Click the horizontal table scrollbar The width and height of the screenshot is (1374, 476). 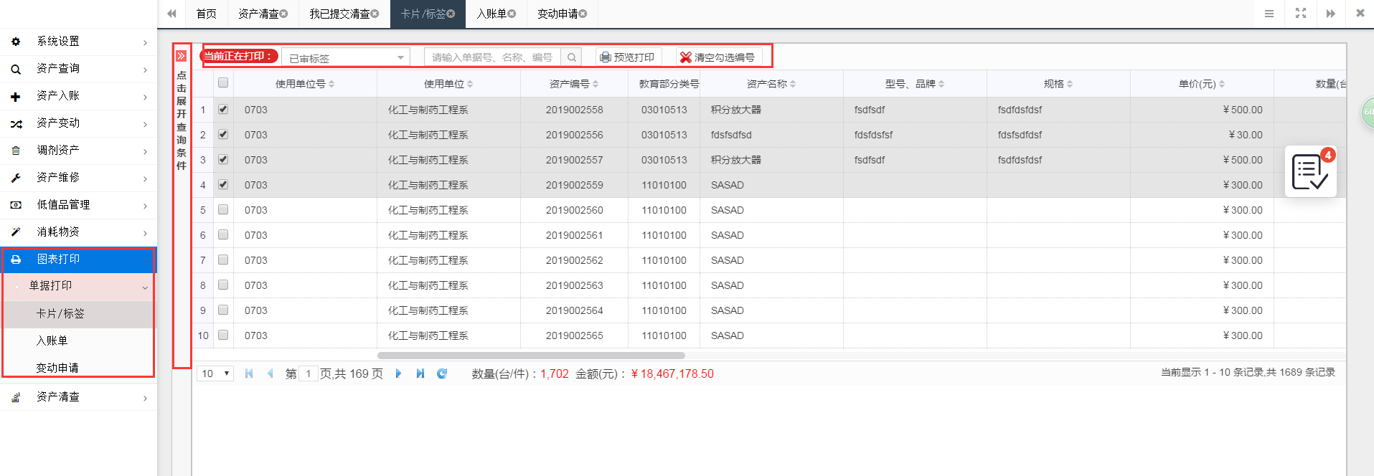click(531, 355)
